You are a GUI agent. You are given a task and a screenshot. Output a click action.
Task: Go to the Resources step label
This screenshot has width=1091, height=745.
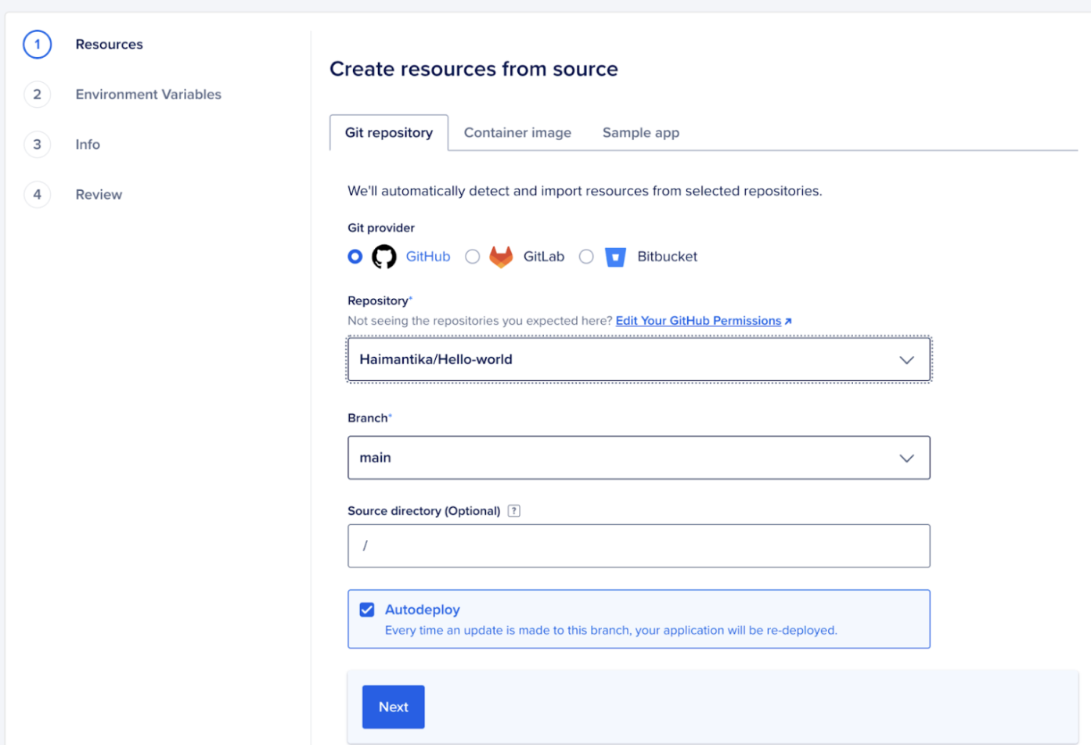(110, 45)
